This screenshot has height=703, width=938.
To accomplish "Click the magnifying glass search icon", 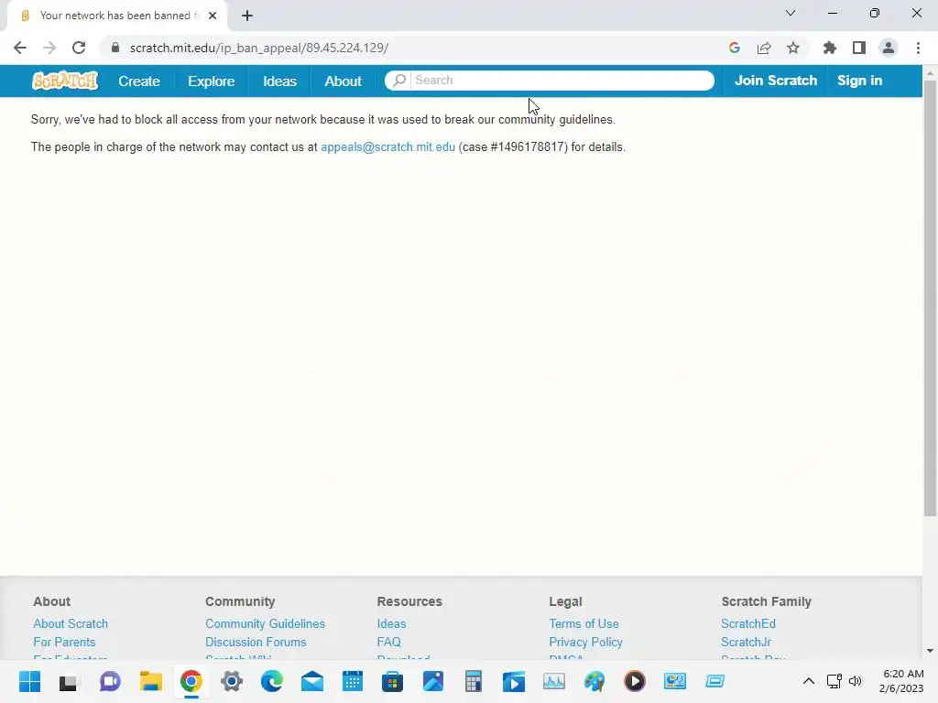I will (x=399, y=81).
